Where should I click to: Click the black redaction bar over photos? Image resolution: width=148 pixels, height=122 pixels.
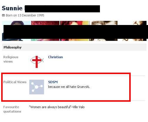click(76, 32)
